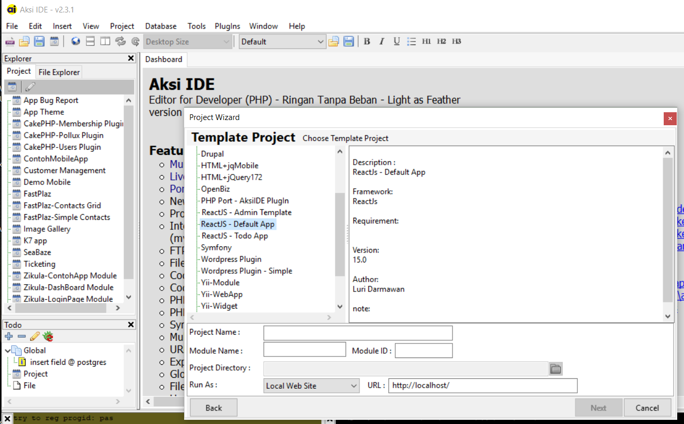Close the Todo panel with its X
Screen dimensions: 684x424
pos(131,324)
